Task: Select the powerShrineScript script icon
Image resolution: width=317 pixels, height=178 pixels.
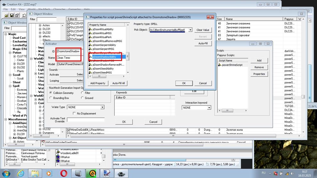Action: 220,65
